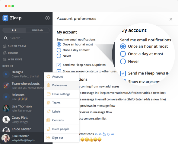Click the compact conversation list option text
This screenshot has height=144, width=178.
93,119
